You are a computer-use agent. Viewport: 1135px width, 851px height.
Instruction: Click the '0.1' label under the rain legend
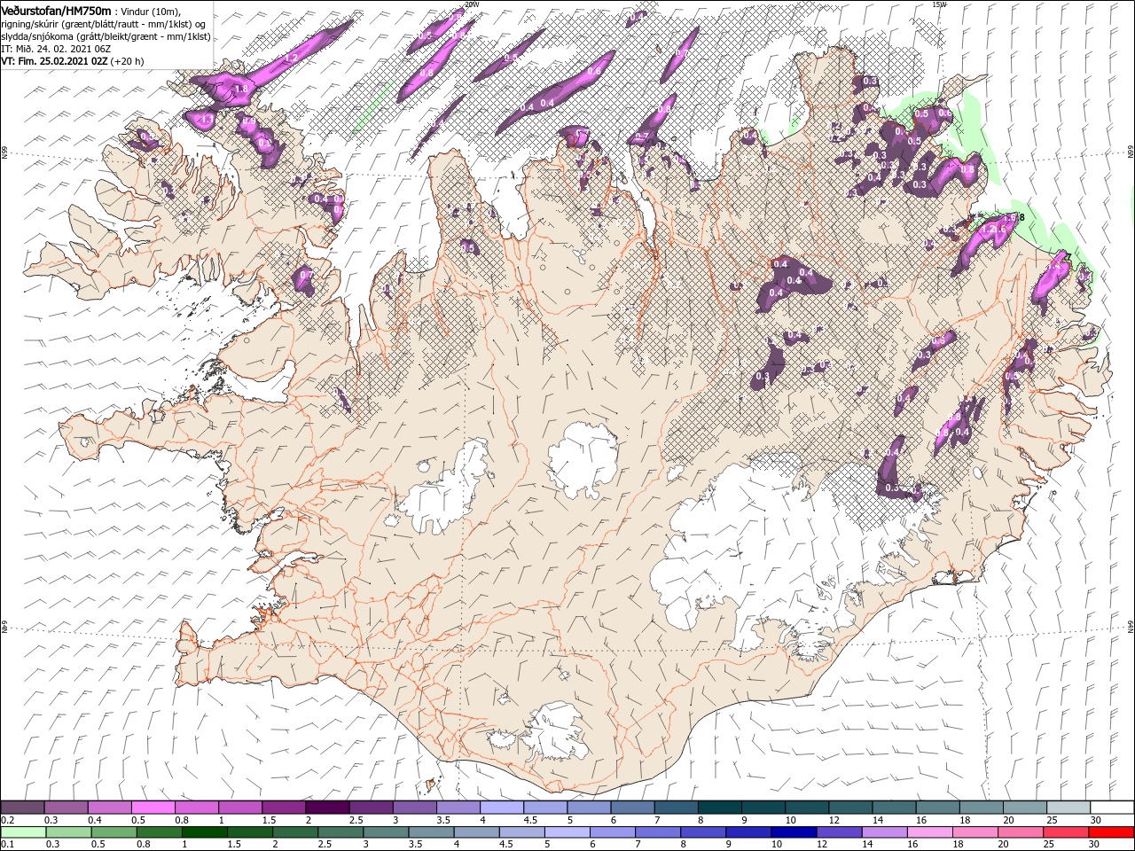coord(7,845)
